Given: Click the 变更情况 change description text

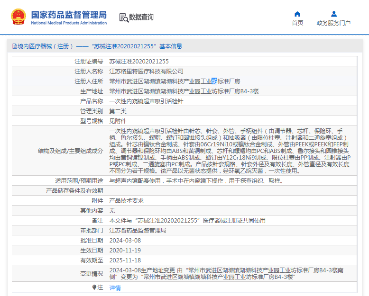Looking at the screenshot, I should coord(226,274).
